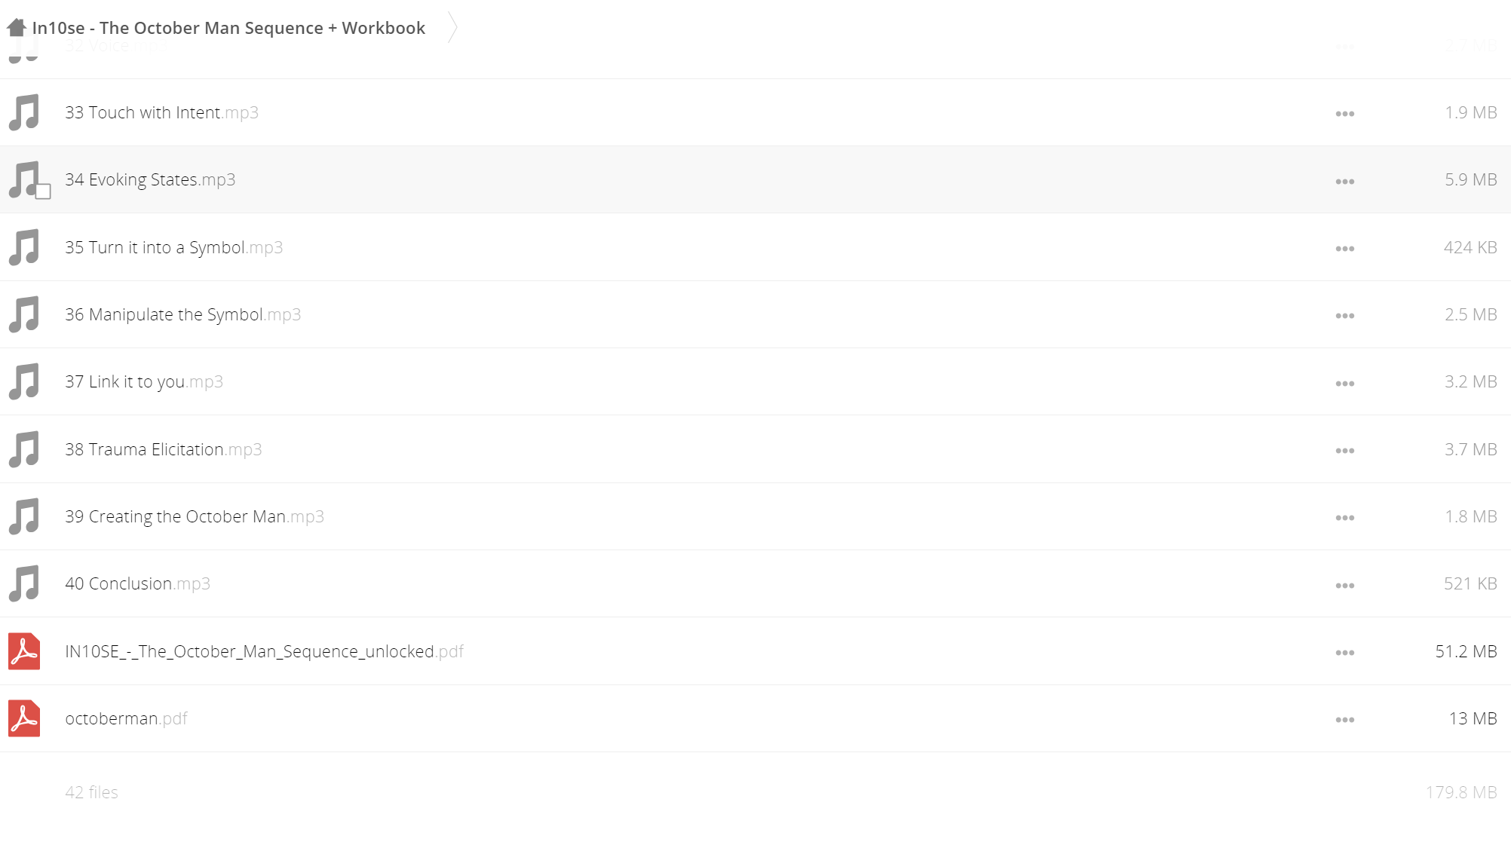
Task: Open more actions menu for 37 Link it to you
Action: click(x=1345, y=384)
